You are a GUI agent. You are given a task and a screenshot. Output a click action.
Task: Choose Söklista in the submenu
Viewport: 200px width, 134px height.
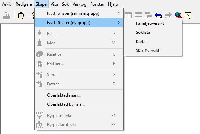(x=143, y=32)
